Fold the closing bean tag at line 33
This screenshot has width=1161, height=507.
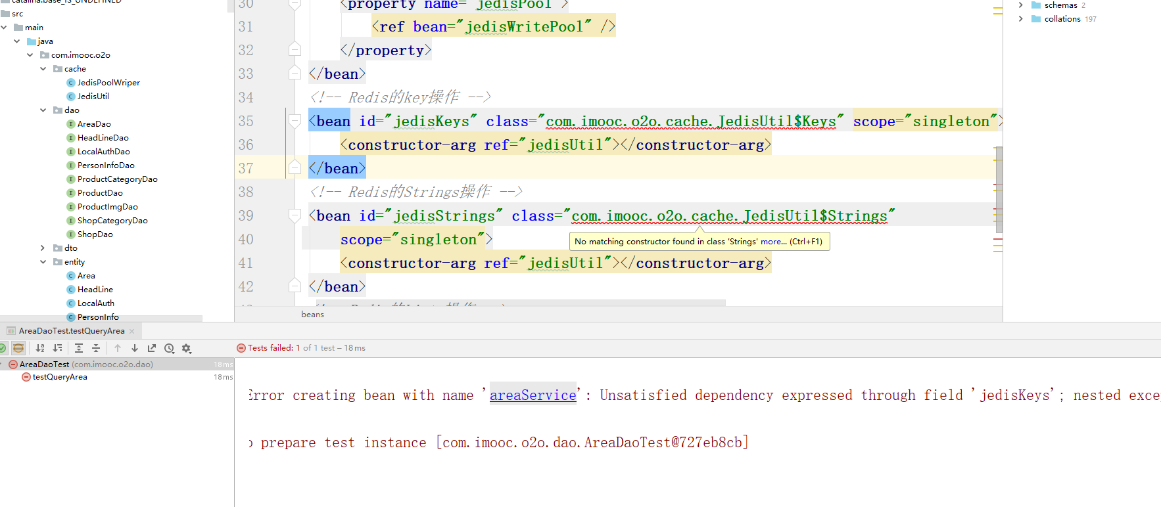[295, 74]
